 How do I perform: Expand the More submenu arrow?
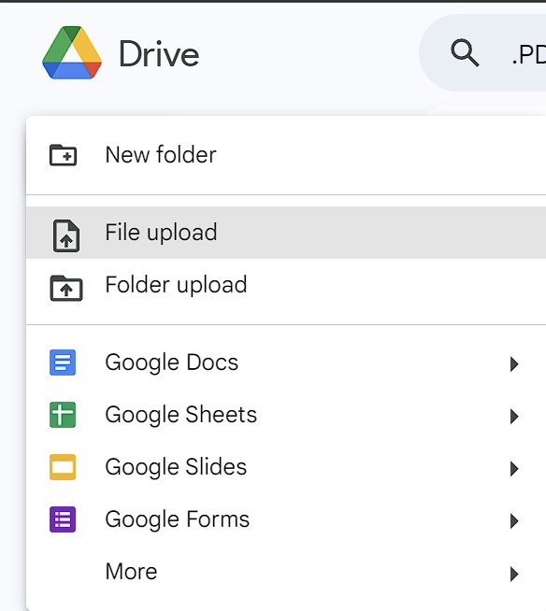514,574
